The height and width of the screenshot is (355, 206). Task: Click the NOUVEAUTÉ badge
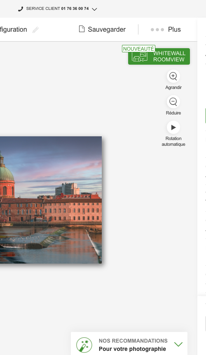(138, 49)
